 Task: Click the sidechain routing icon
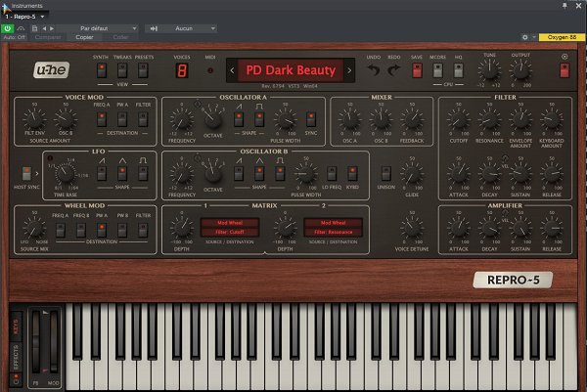point(154,28)
